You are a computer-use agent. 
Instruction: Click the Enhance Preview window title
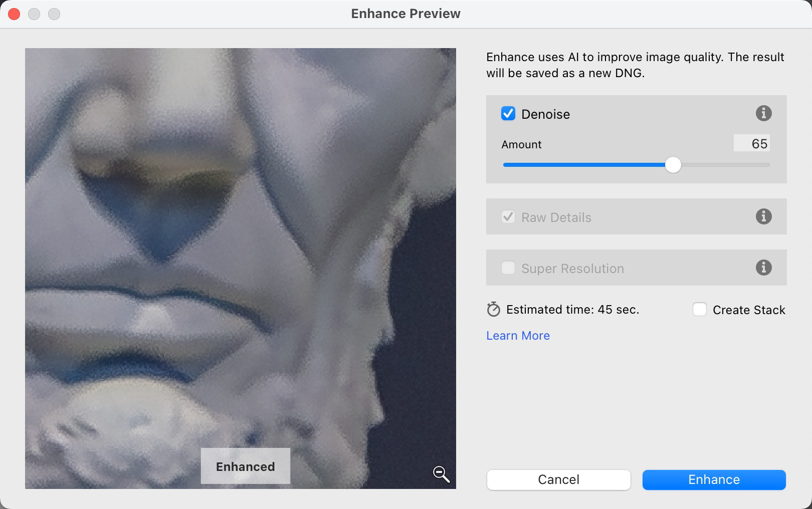coord(405,14)
